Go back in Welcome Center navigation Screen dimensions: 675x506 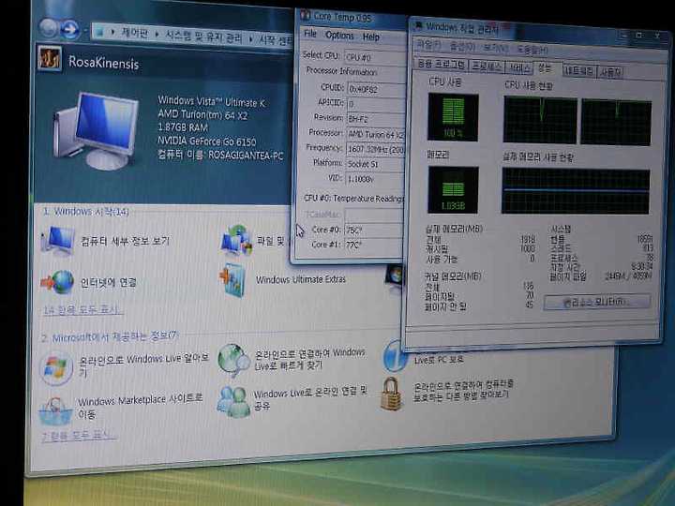tap(48, 28)
